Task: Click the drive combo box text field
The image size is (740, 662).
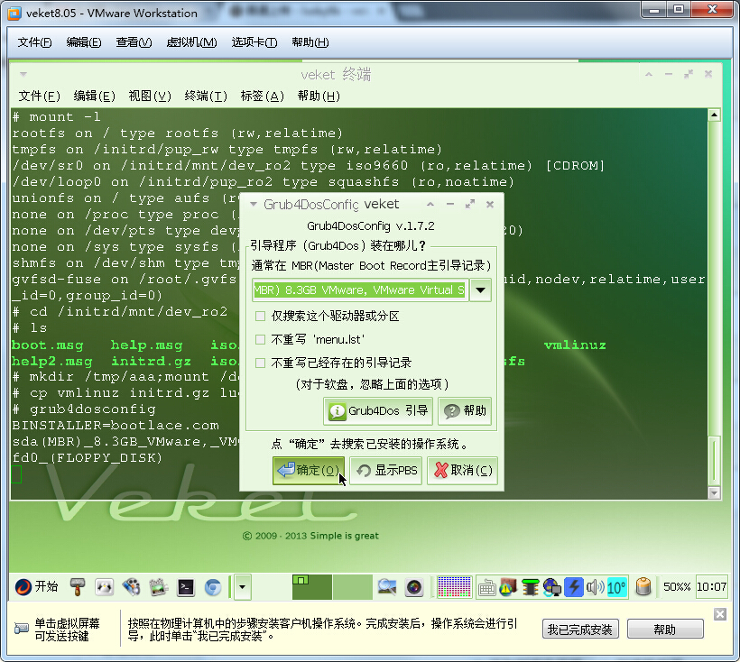Action: (x=359, y=290)
